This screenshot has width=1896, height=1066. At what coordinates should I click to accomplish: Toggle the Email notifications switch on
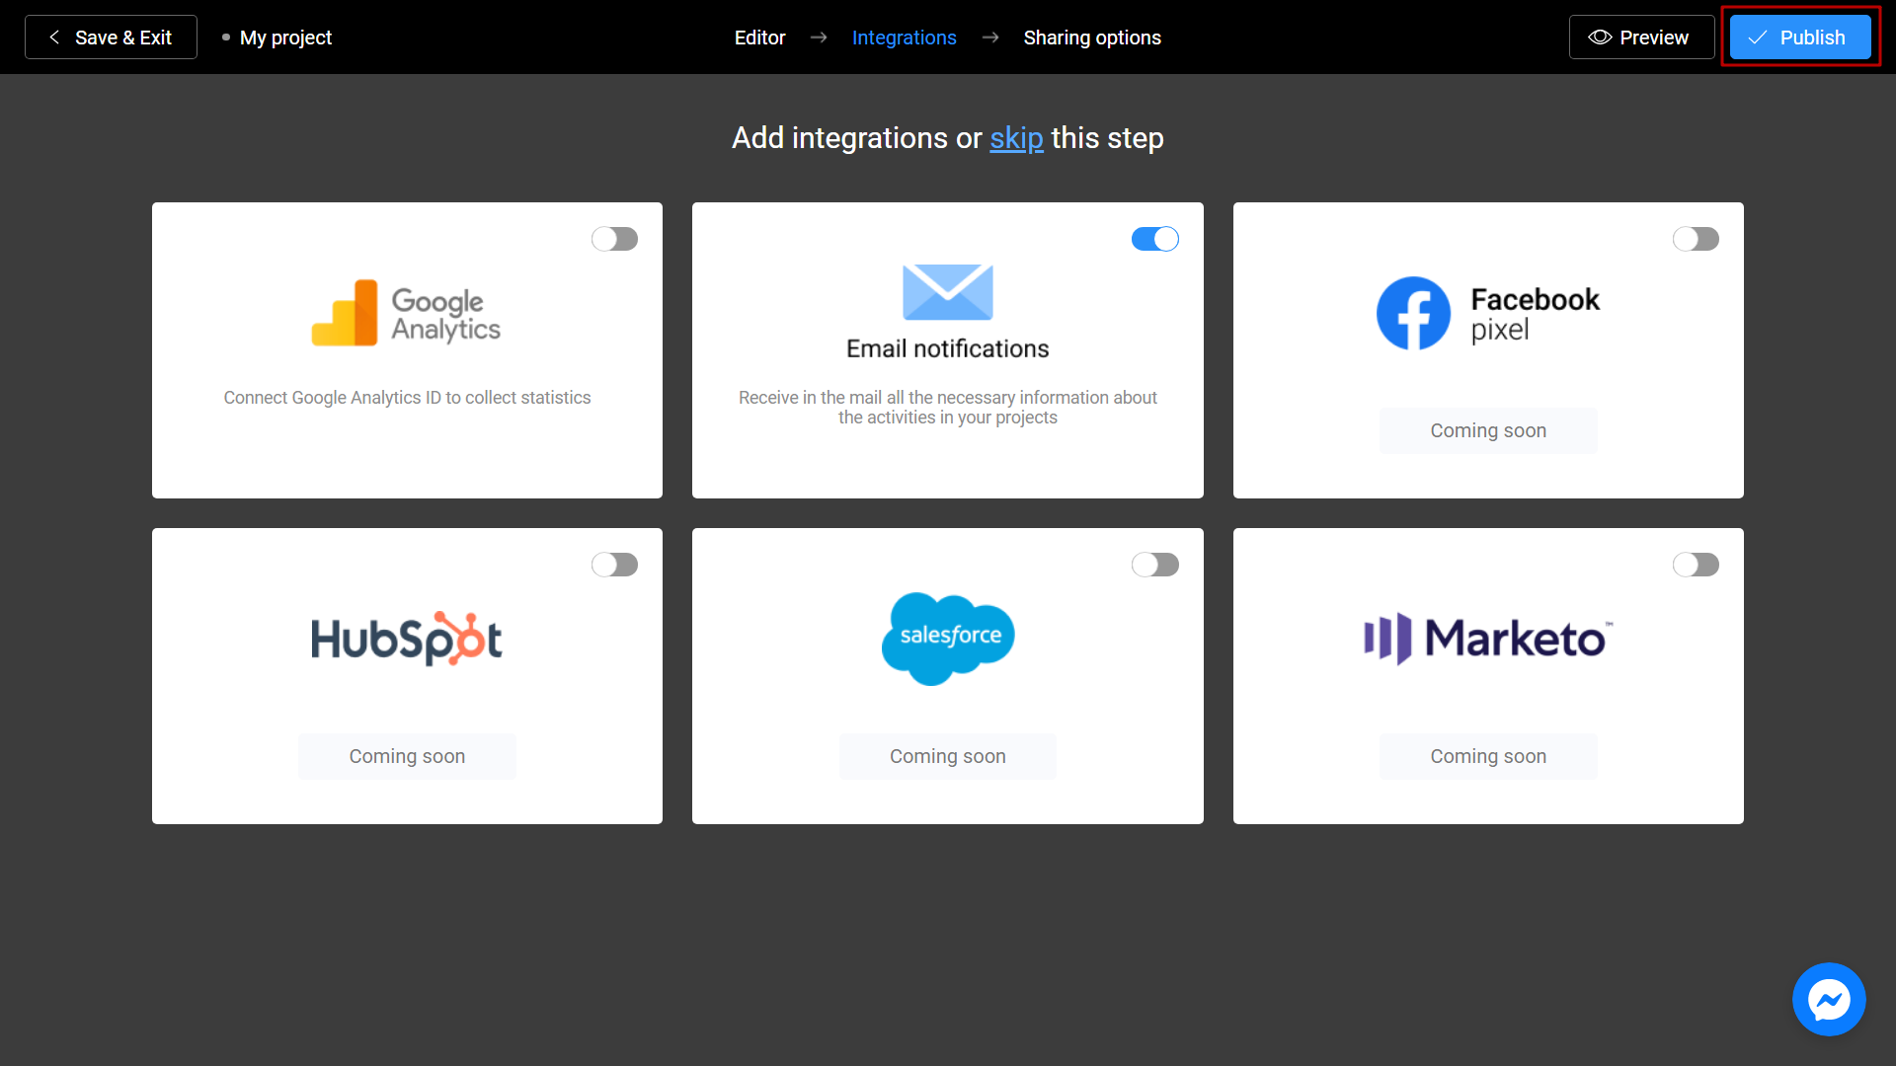[x=1155, y=238]
